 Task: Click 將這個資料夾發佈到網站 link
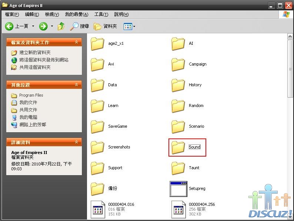tap(44, 60)
